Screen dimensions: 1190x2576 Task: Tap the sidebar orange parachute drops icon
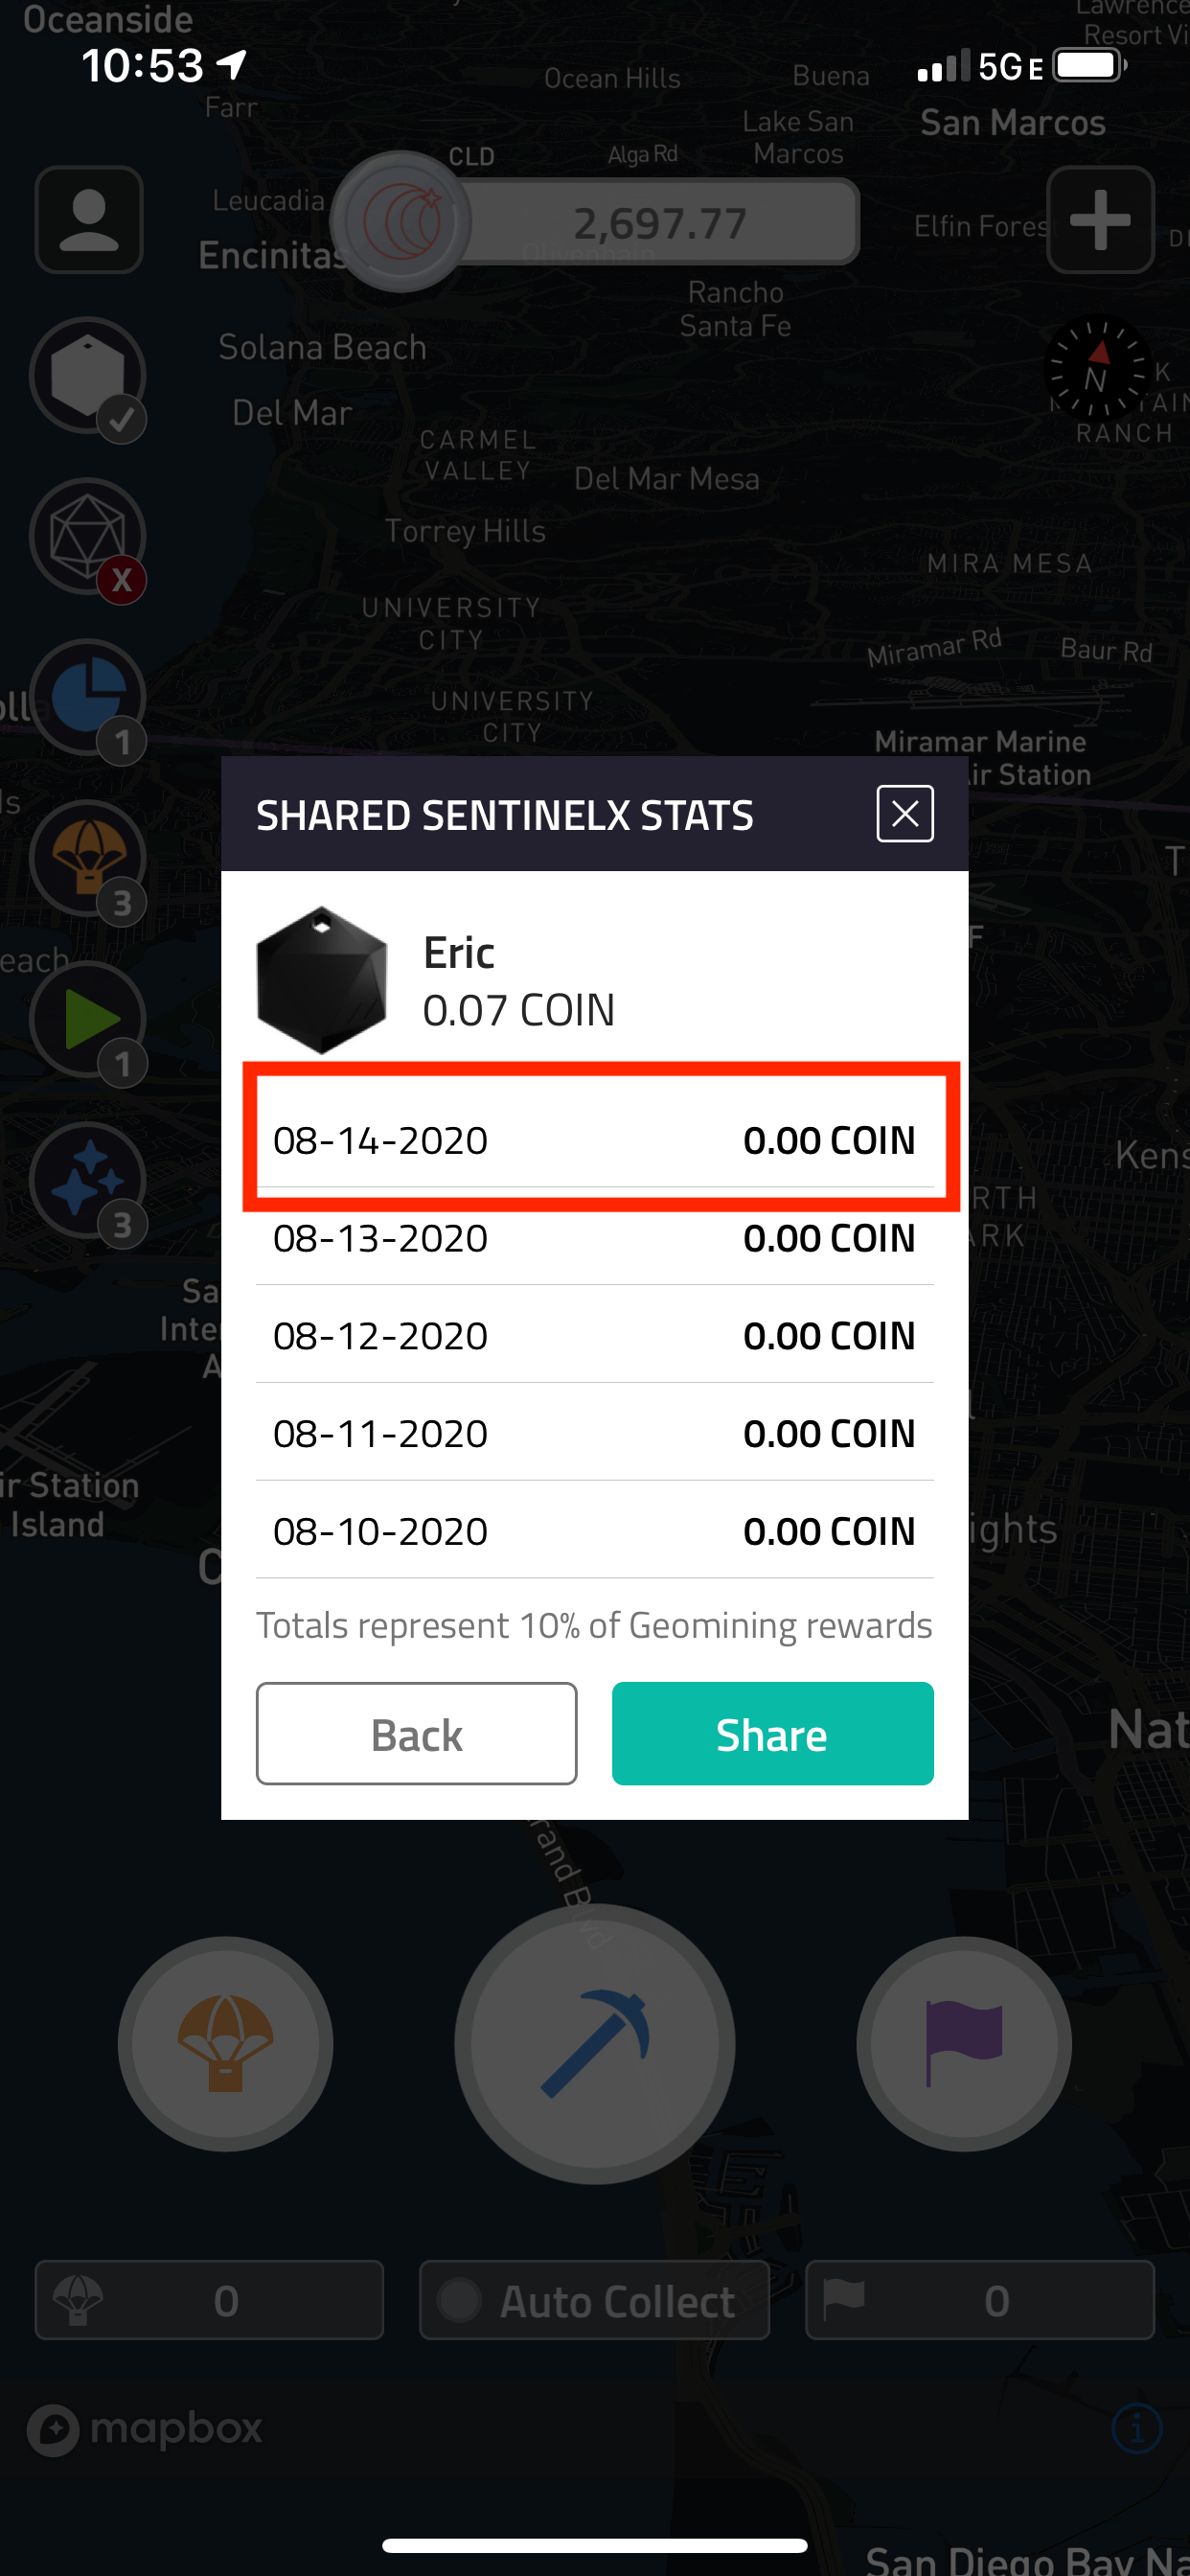(x=88, y=859)
